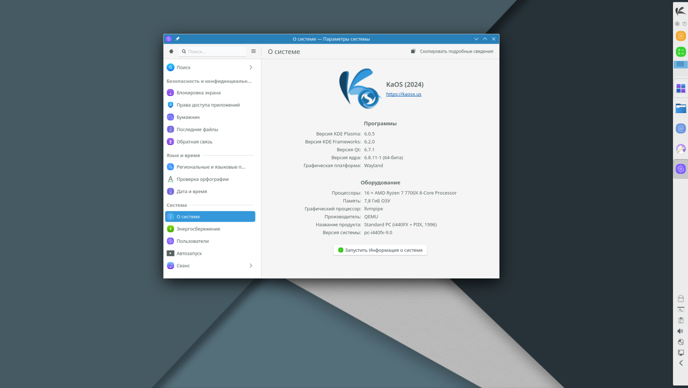Open Права доступа приложений settings
Viewport: 688px width, 388px height.
[210, 105]
